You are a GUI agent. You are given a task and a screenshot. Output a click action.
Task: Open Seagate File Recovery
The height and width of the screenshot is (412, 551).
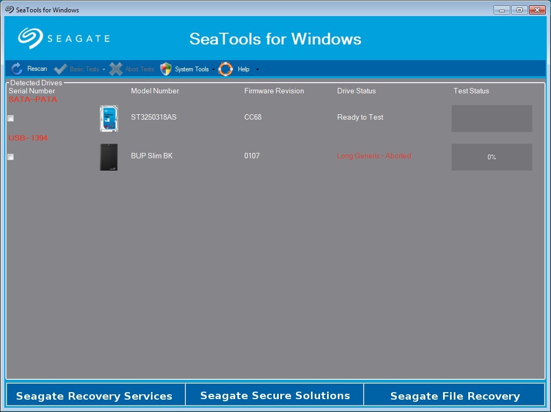point(454,395)
